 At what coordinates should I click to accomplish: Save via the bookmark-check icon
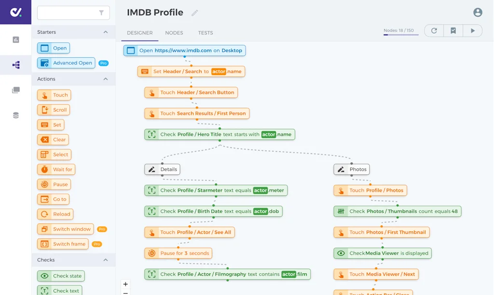(x=453, y=30)
